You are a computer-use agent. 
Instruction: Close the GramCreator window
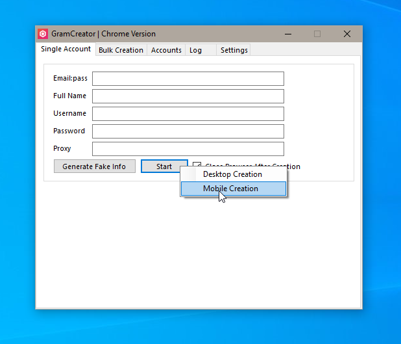pos(347,34)
